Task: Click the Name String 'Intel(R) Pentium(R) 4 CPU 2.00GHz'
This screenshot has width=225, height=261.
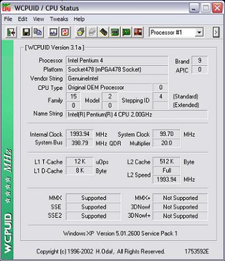Action: click(x=137, y=115)
